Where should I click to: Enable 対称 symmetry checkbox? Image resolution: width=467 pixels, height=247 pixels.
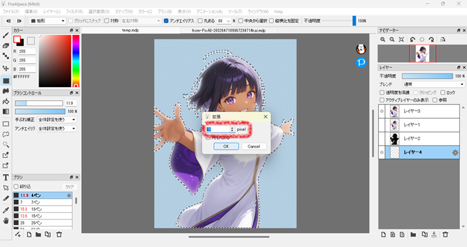click(107, 21)
